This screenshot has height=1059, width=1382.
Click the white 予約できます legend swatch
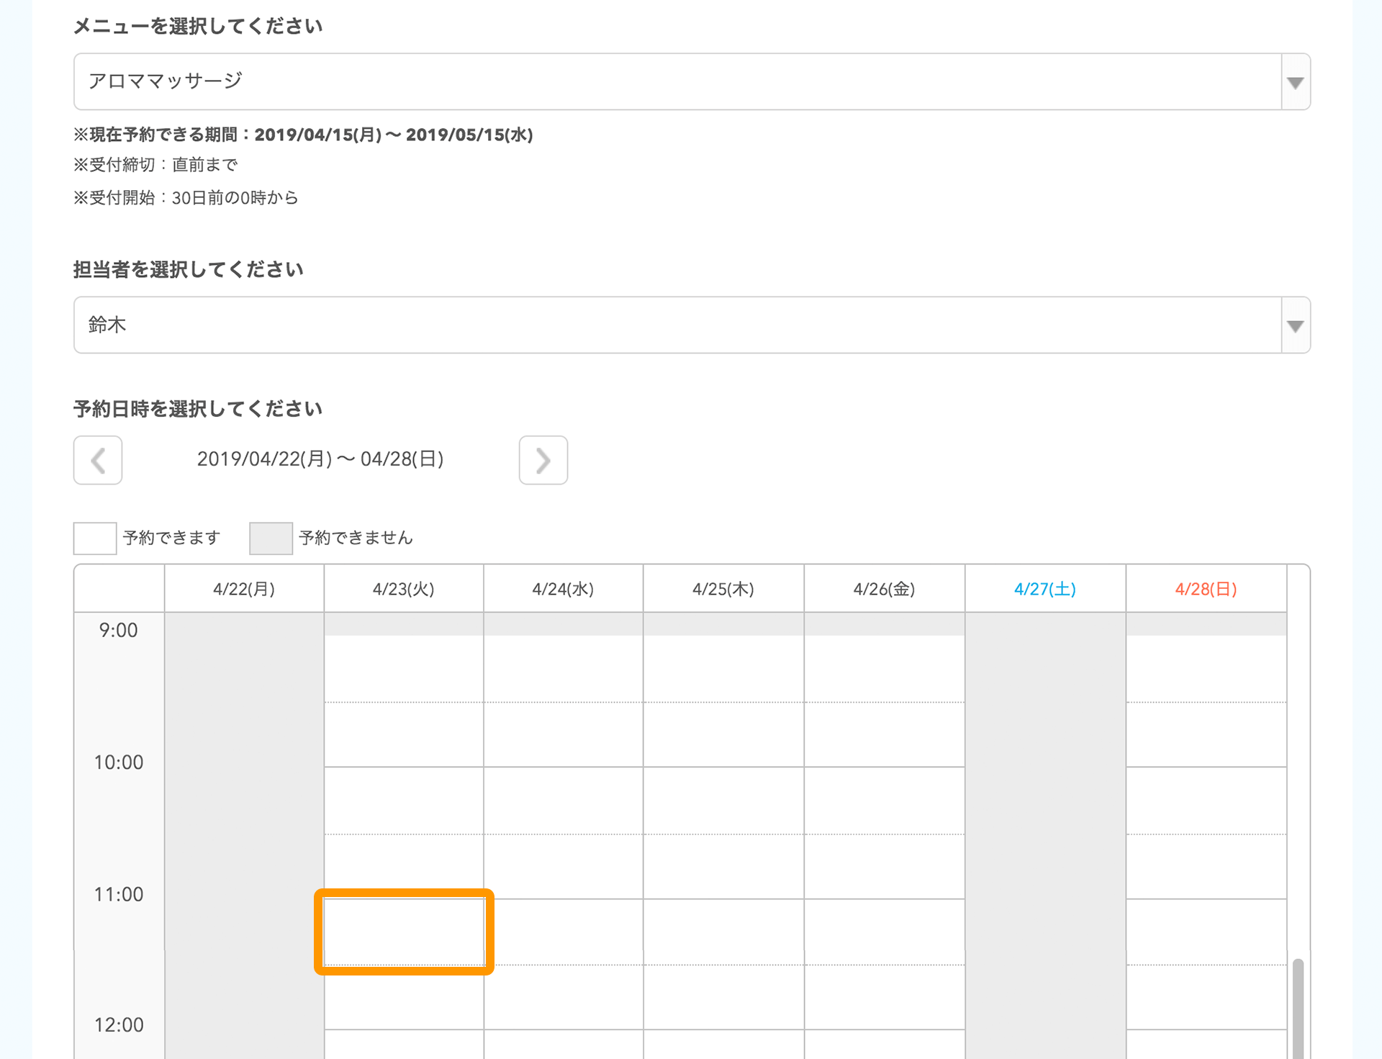click(95, 538)
